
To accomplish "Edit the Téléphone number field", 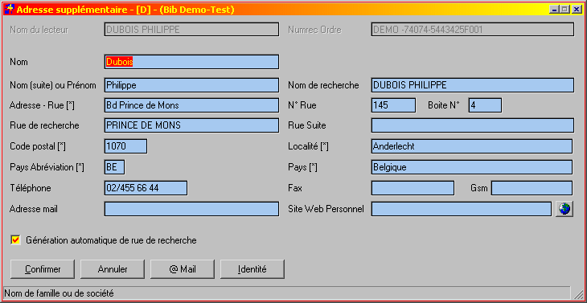I will pyautogui.click(x=146, y=188).
